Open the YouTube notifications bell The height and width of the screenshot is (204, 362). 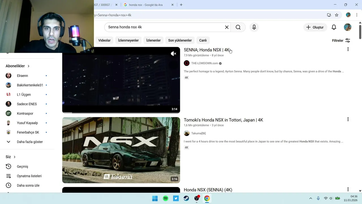[x=334, y=27]
